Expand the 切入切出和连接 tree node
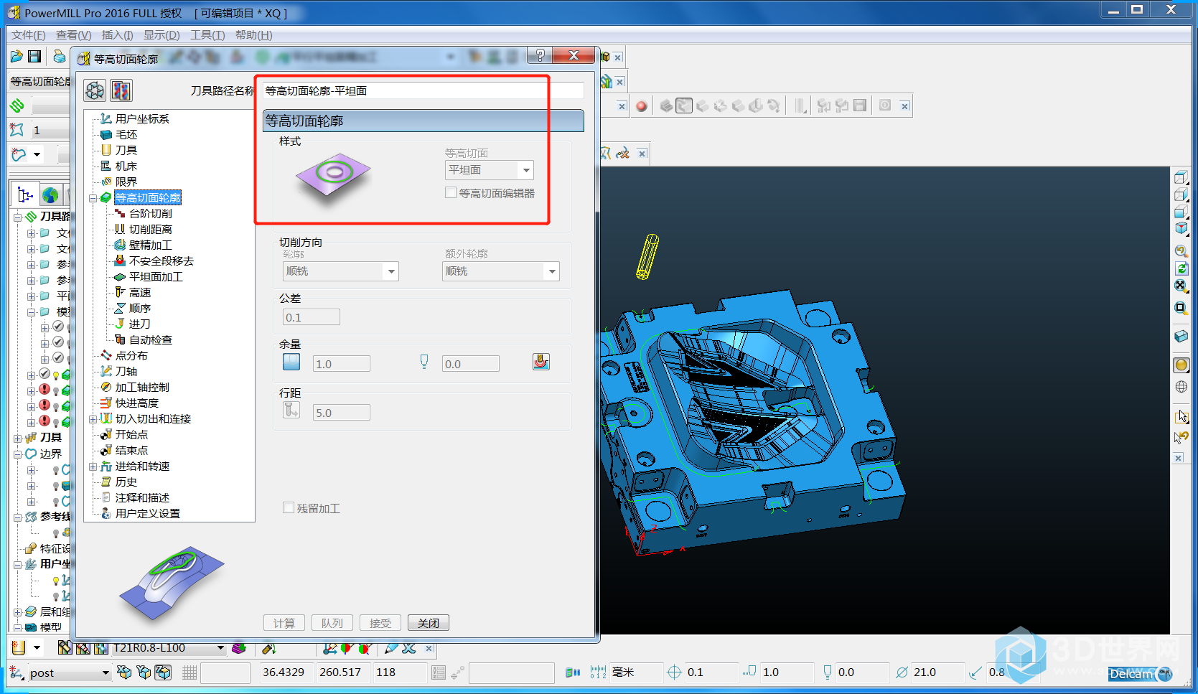 coord(93,419)
